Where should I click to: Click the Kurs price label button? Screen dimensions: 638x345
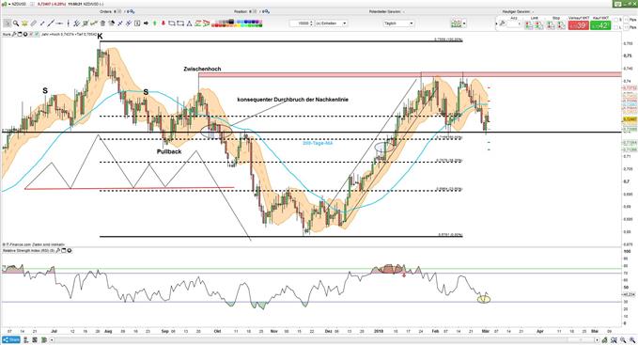pos(6,34)
